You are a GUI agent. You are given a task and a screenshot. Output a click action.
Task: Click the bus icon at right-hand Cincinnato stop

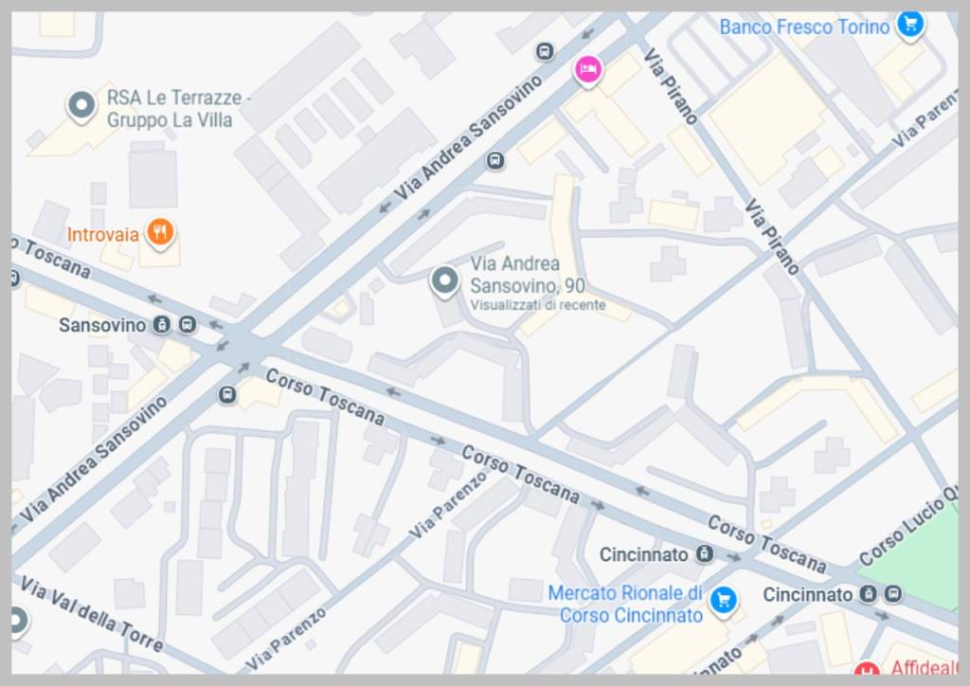tap(892, 594)
